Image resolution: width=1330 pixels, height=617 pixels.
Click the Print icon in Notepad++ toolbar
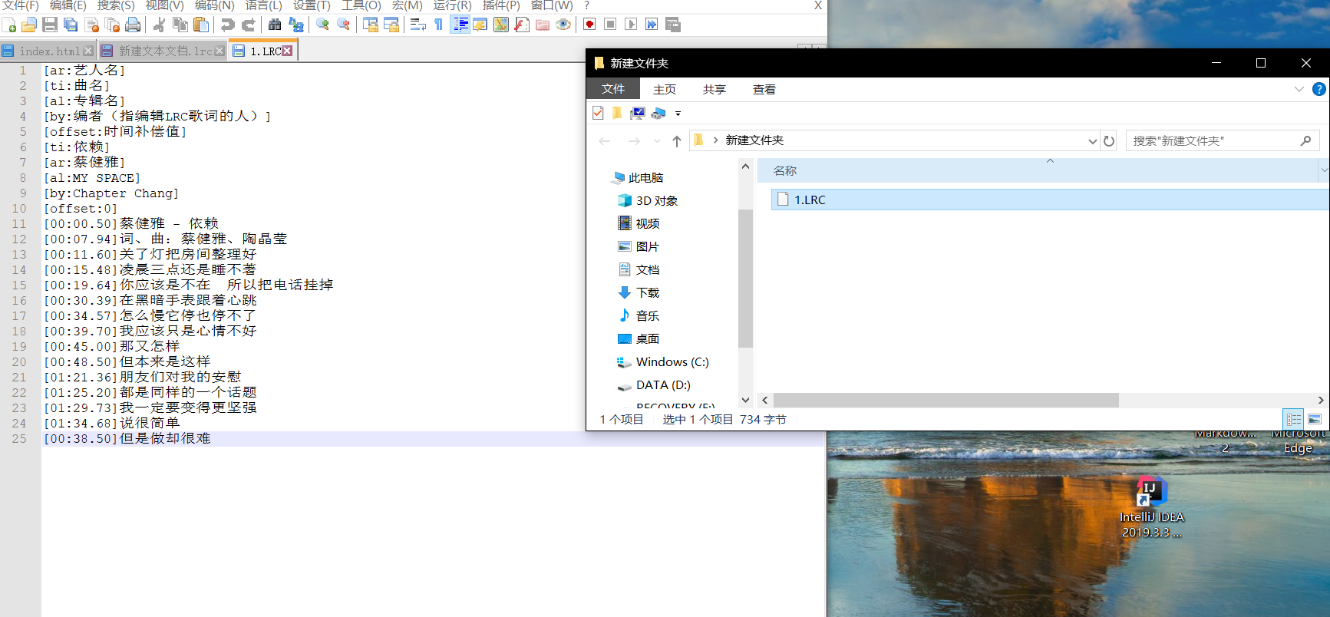(x=133, y=25)
